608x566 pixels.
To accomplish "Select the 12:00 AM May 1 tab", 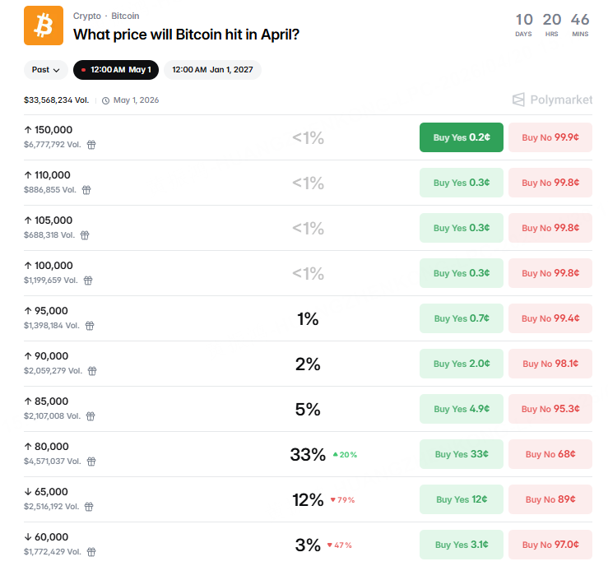I will (115, 70).
